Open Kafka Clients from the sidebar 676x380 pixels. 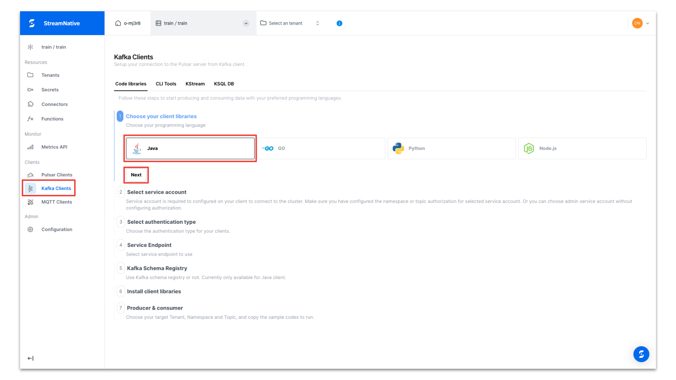56,188
